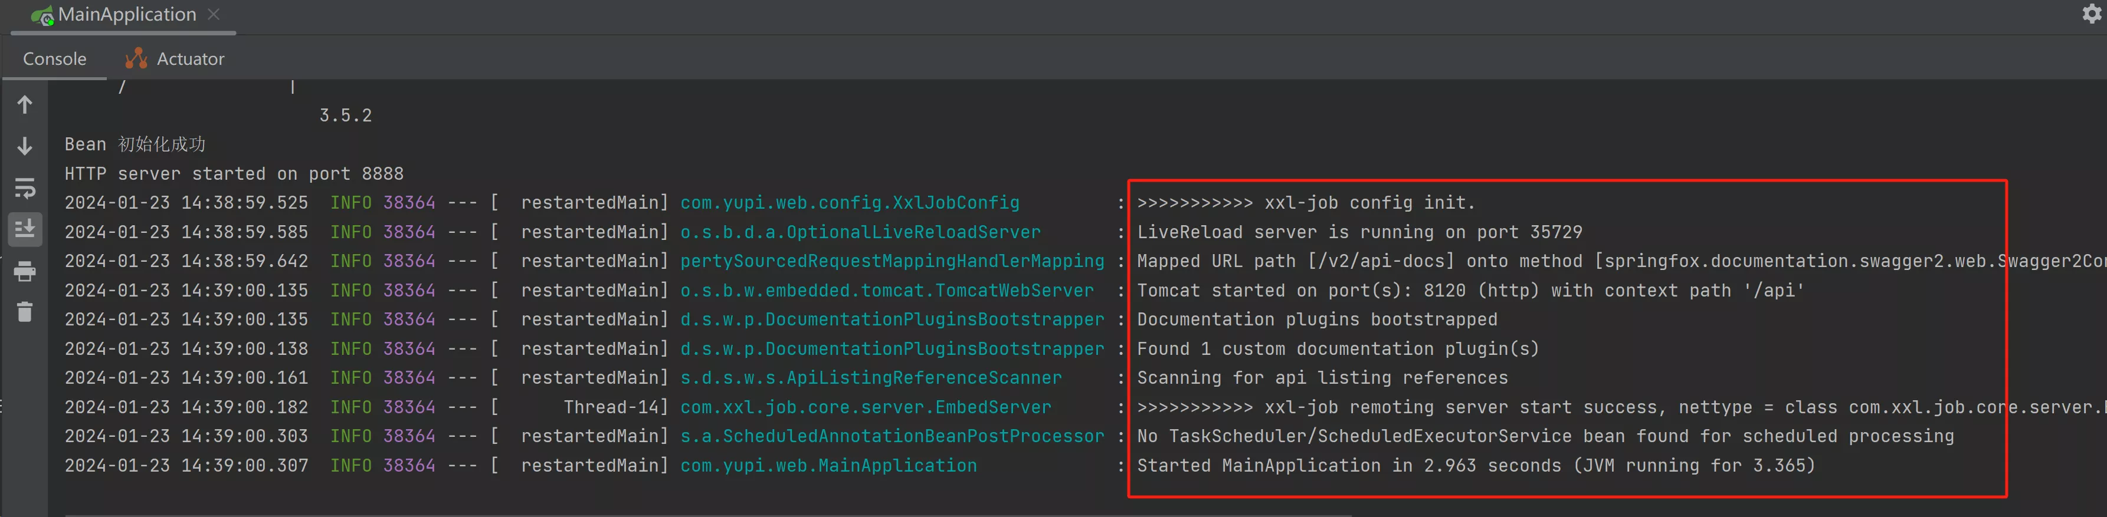Open the com.xxl.job.core.server.EmbedServer link
The height and width of the screenshot is (517, 2107).
(x=866, y=407)
